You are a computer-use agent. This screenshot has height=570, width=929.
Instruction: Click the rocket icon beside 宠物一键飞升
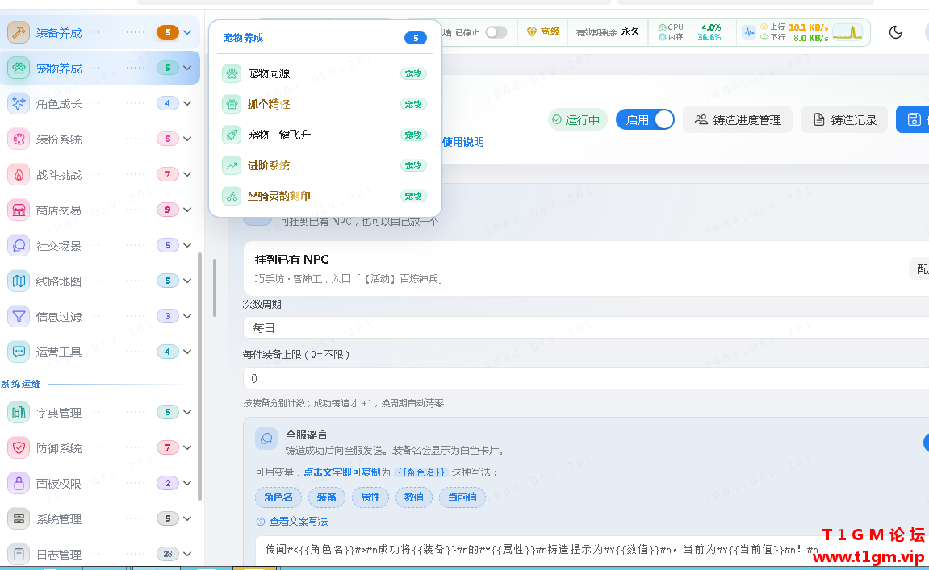point(232,135)
